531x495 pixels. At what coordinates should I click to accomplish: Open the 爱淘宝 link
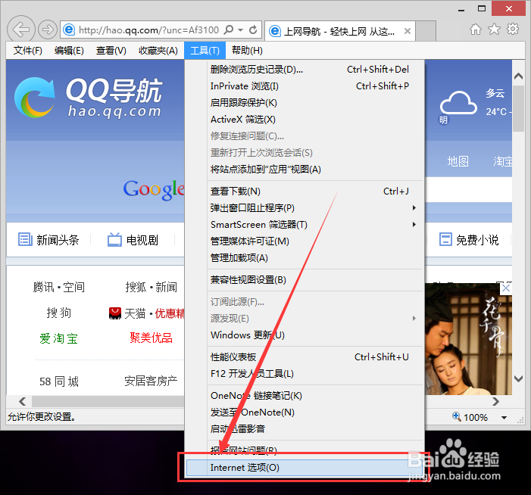59,338
